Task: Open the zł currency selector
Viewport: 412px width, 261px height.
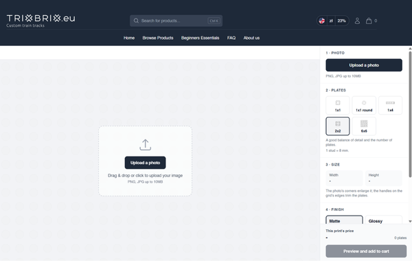Action: (331, 21)
